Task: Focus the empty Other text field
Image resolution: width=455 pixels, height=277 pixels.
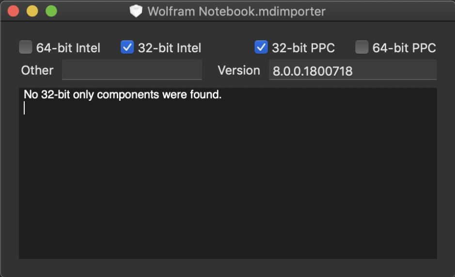Action: coord(132,70)
